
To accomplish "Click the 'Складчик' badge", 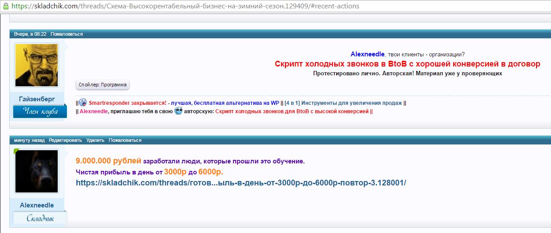I will coord(40,218).
